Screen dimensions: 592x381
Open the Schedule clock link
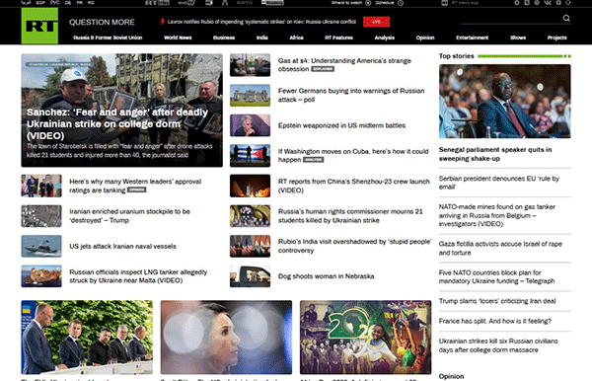pyautogui.click(x=390, y=3)
